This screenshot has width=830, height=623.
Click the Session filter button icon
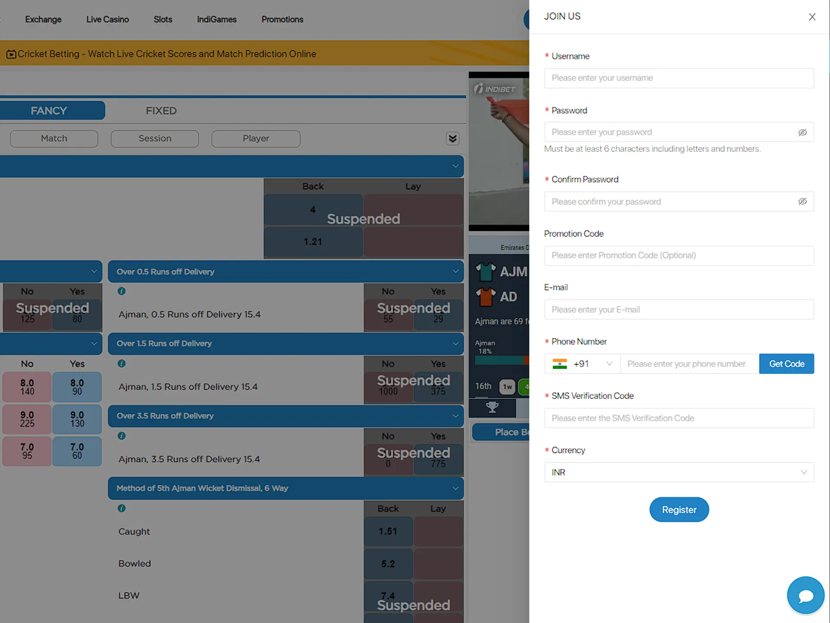pyautogui.click(x=155, y=138)
